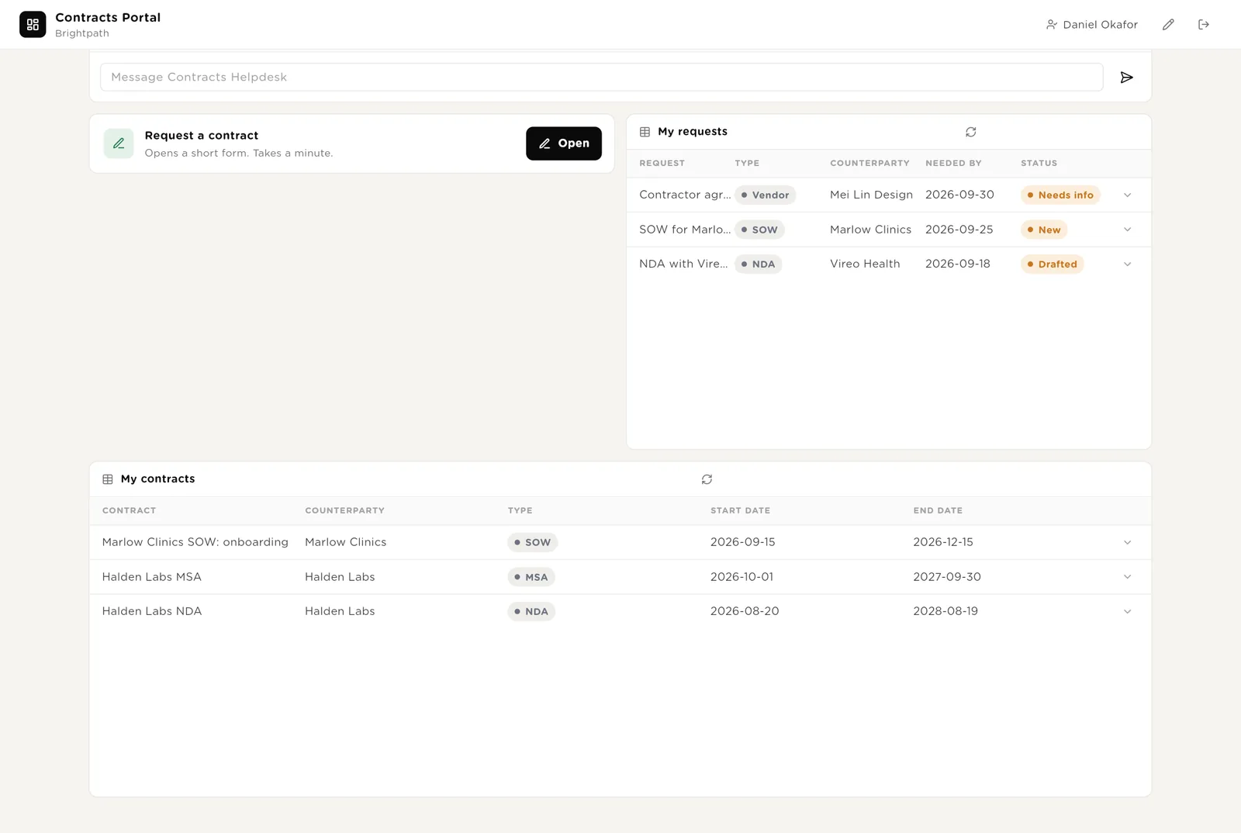Click the CONTRACT column header
1241x833 pixels.
129,511
